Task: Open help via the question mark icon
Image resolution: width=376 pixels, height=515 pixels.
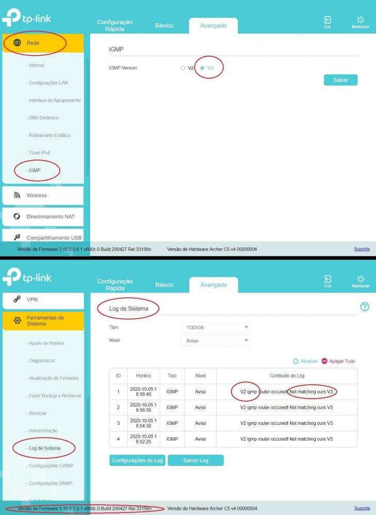Action: pos(365,307)
